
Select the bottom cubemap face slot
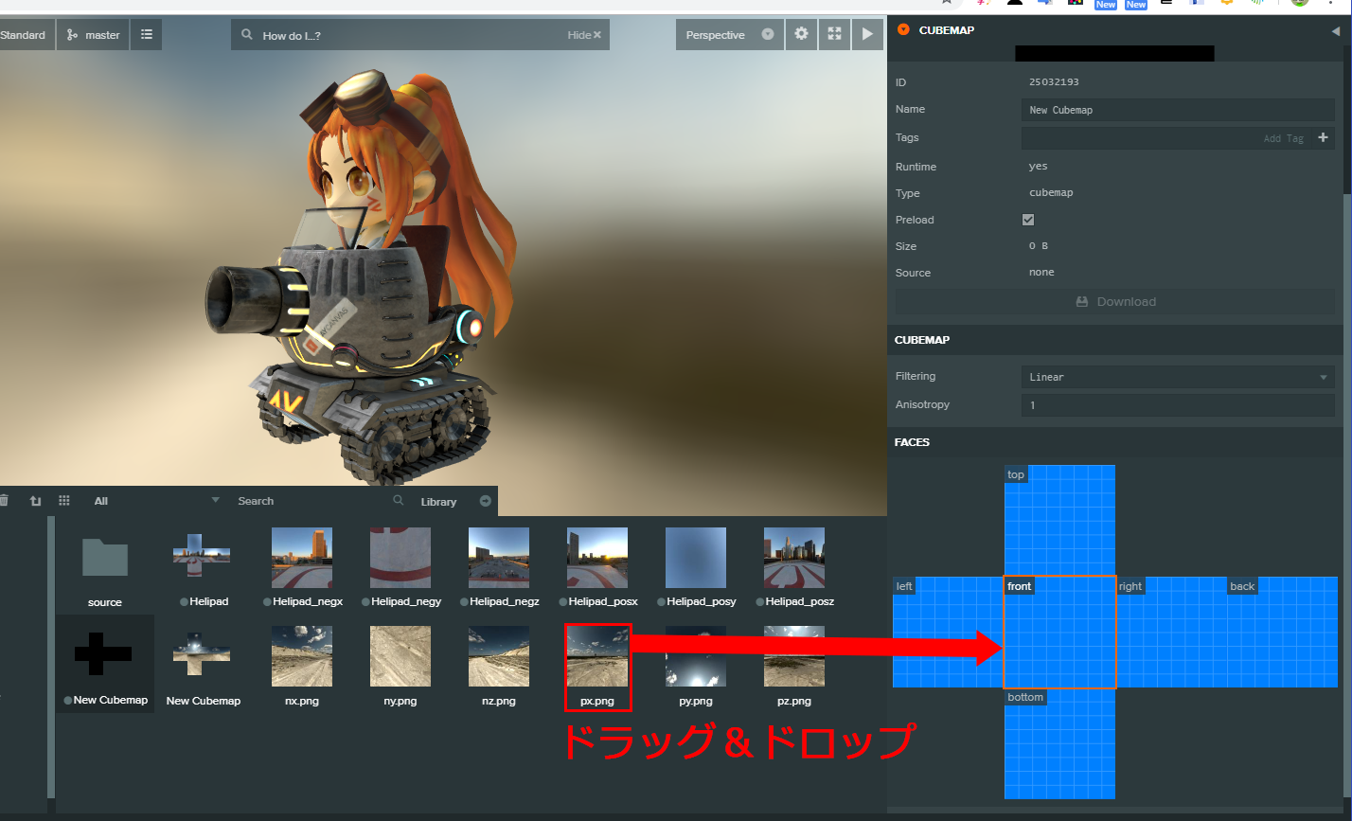(1059, 743)
